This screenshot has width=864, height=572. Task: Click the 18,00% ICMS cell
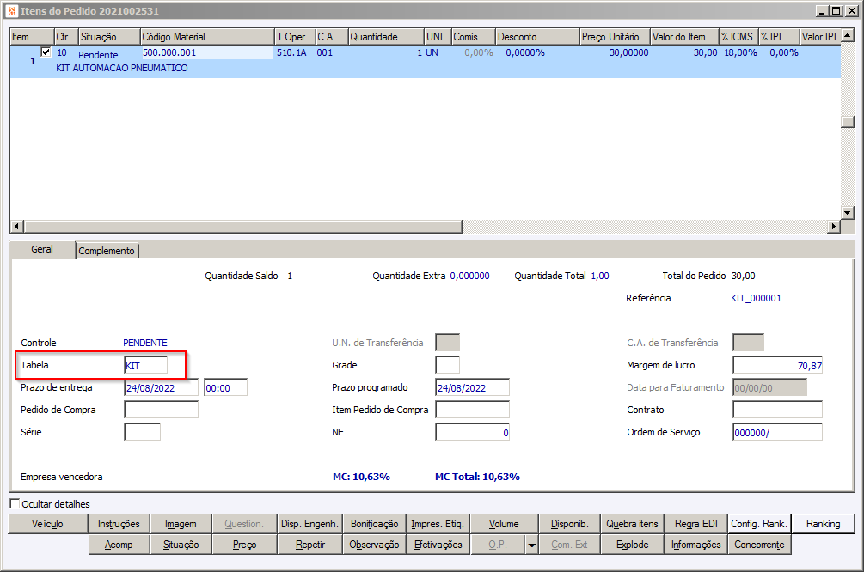pyautogui.click(x=740, y=53)
